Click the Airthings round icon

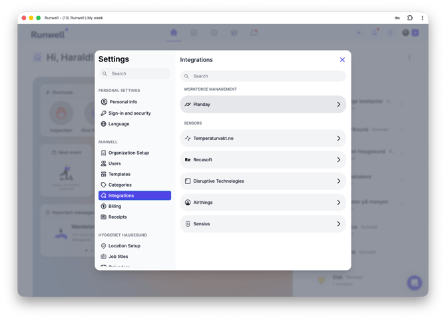pyautogui.click(x=188, y=202)
